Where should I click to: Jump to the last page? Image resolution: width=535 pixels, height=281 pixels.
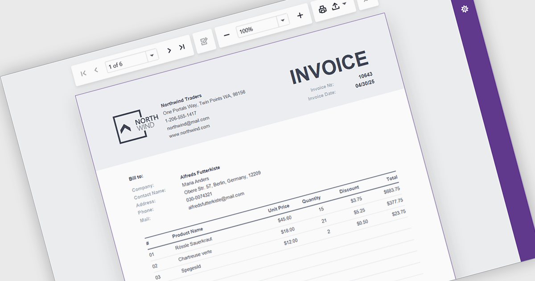pos(182,47)
